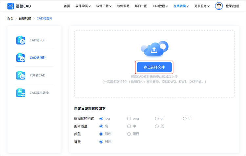Select the CAD转PDF sidebar icon

click(x=21, y=40)
